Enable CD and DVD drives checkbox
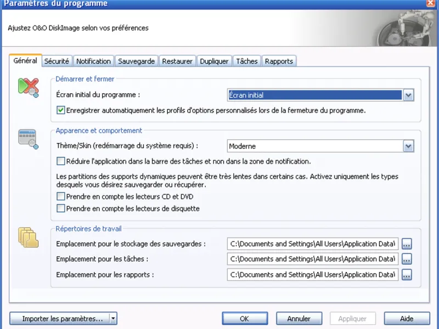This screenshot has width=439, height=329. [60, 196]
